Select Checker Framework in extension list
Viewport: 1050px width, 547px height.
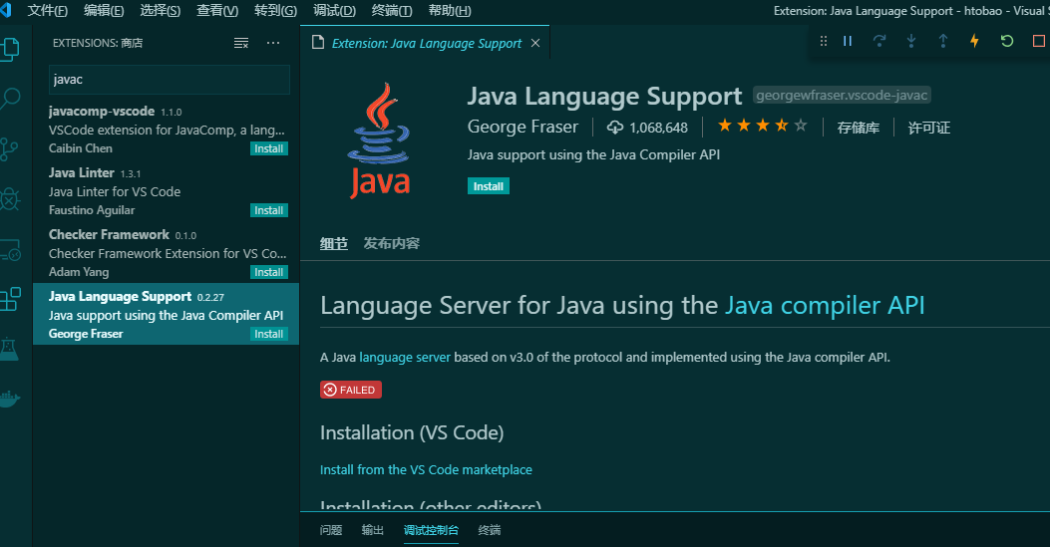pyautogui.click(x=167, y=252)
